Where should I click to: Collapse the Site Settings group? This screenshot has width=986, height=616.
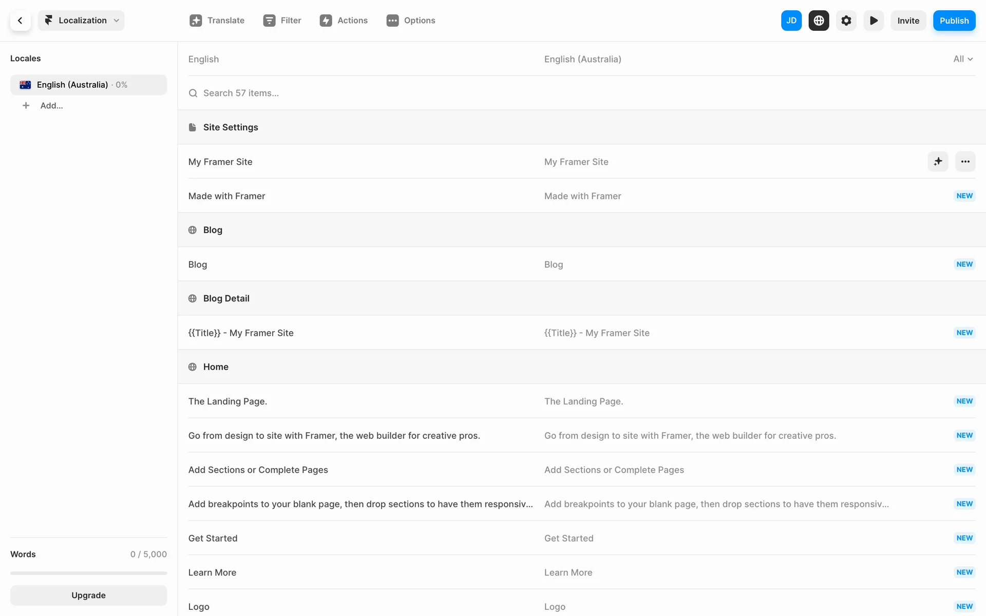coord(230,127)
